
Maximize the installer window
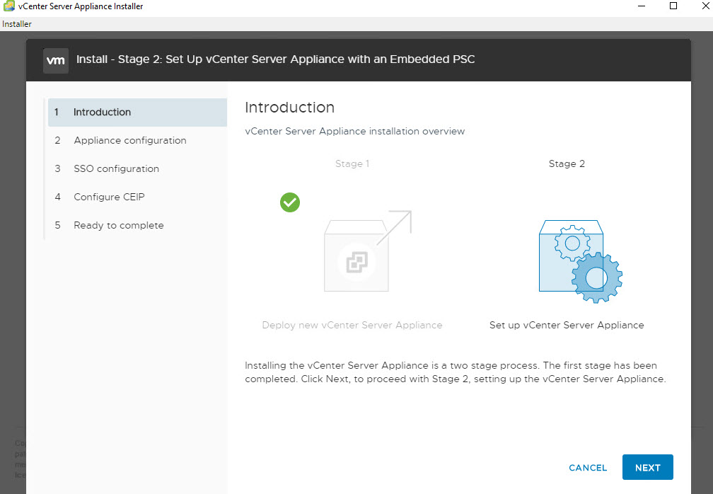click(x=673, y=6)
